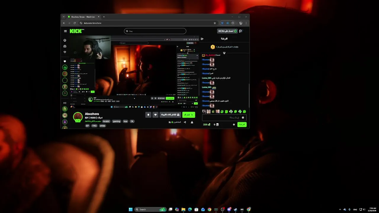379x213 pixels.
Task: Click the first emote in quick bar
Action: [204, 112]
